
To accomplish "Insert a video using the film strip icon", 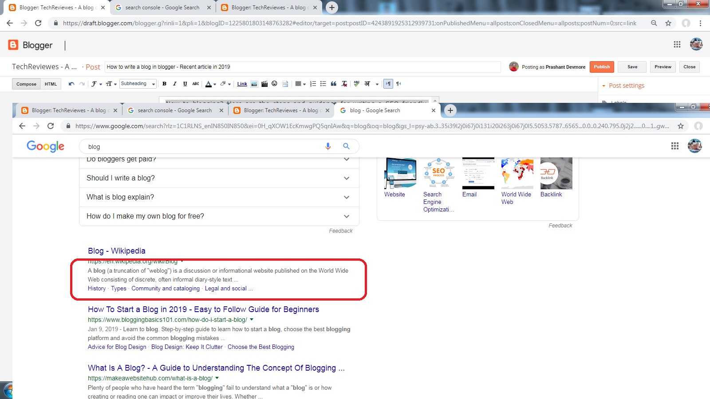I will (x=264, y=84).
